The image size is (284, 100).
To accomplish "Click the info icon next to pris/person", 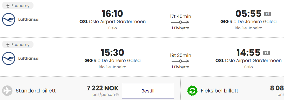I will pyautogui.click(x=117, y=95).
